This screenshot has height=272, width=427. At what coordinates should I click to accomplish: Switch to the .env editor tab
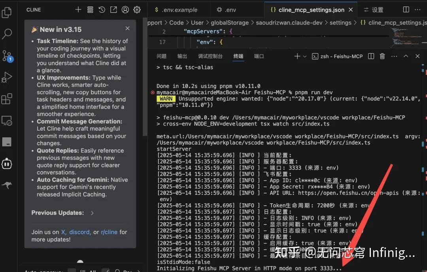(x=231, y=9)
